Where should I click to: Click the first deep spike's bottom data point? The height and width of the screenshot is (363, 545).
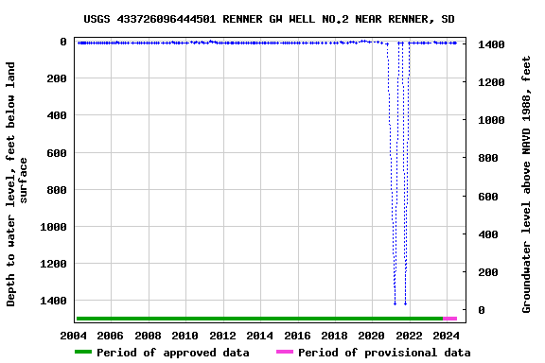coord(395,304)
